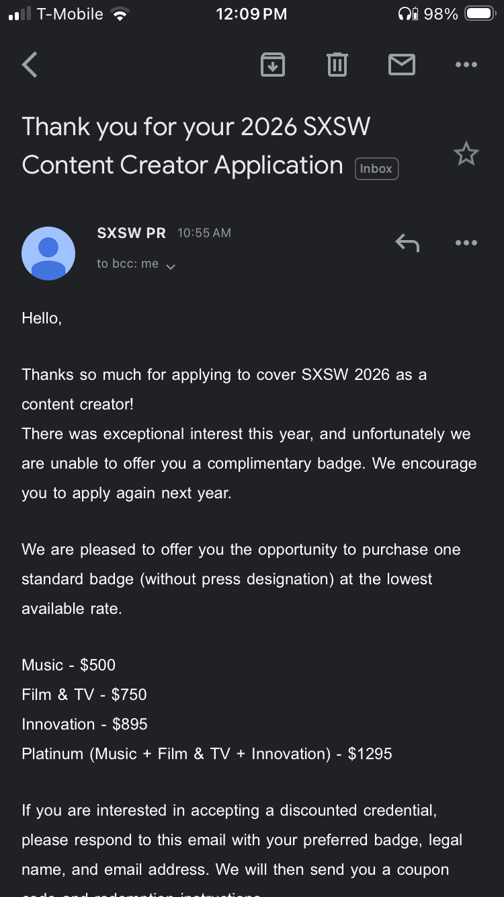Expand recipient details chevron next to 'me'

coord(171,266)
